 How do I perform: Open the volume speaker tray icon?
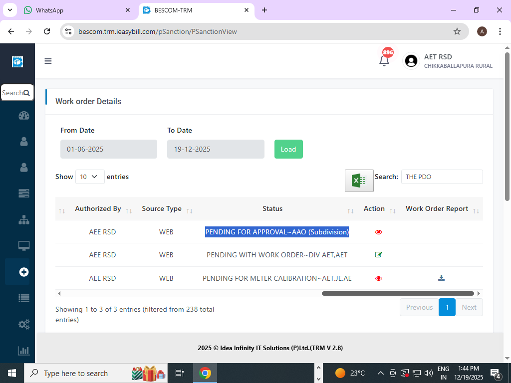coord(429,373)
